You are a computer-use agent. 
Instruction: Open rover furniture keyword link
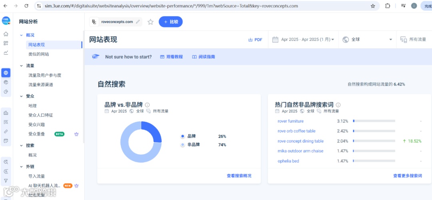(290, 121)
